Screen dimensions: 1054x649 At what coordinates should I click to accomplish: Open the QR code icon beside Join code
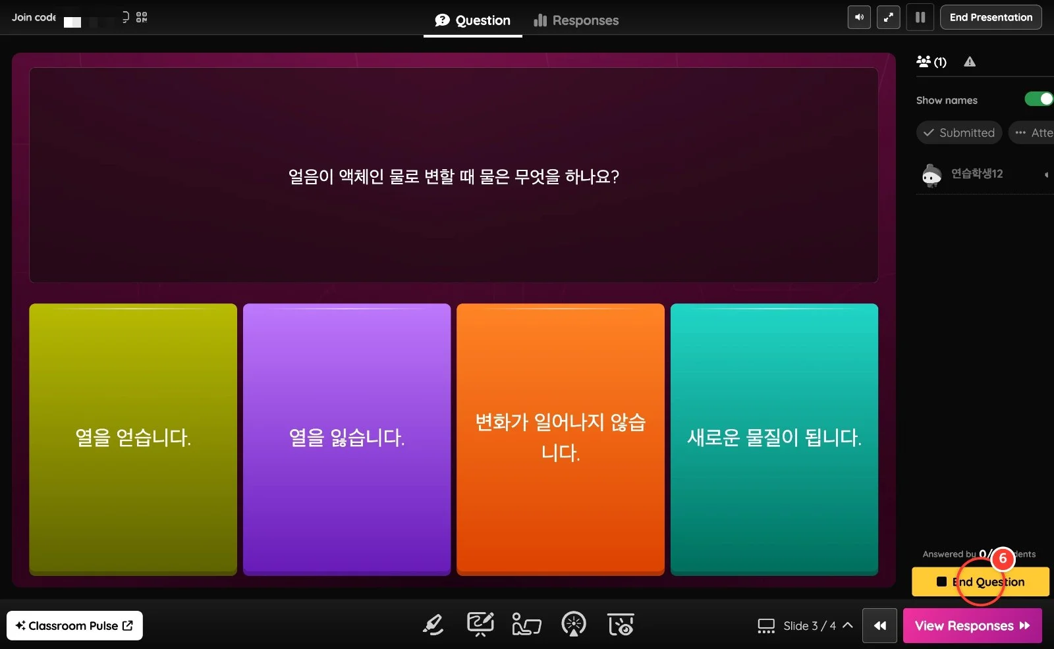(142, 17)
